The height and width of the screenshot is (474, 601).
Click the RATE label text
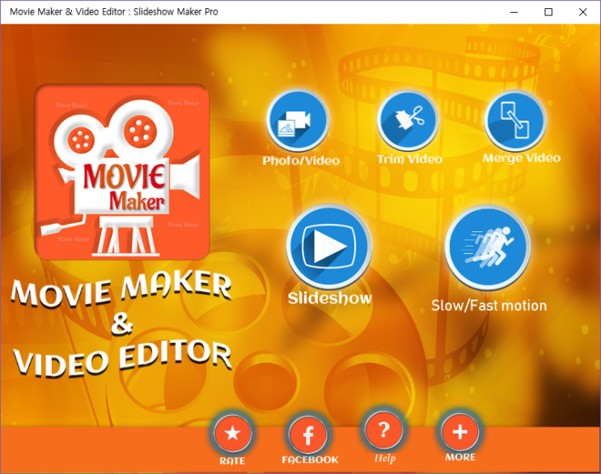point(232,461)
